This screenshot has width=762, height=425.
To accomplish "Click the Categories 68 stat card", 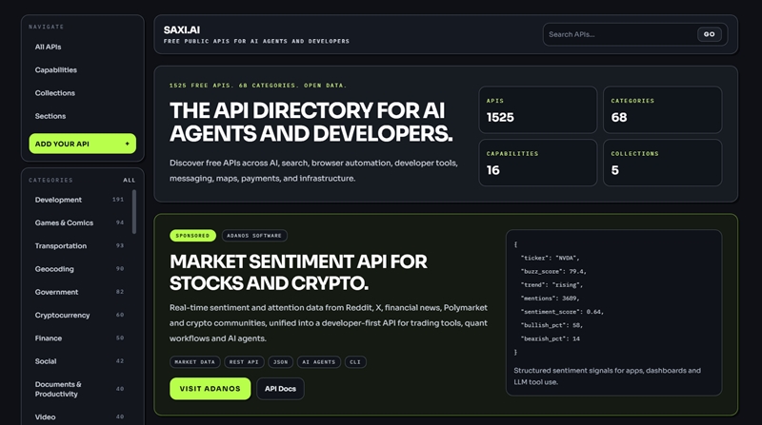I will click(670, 109).
